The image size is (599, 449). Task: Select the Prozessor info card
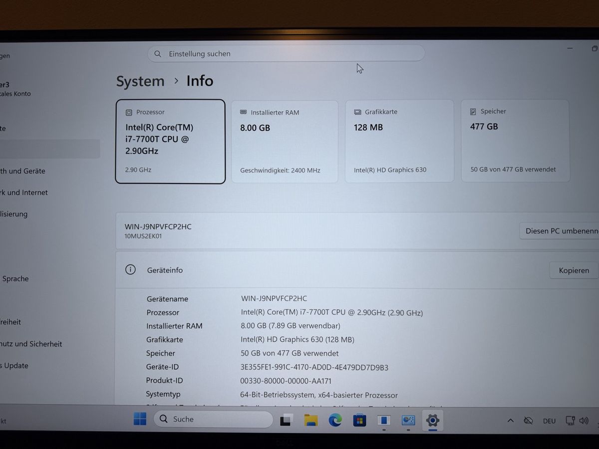pyautogui.click(x=170, y=142)
